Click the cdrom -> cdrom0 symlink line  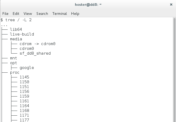point(37,44)
